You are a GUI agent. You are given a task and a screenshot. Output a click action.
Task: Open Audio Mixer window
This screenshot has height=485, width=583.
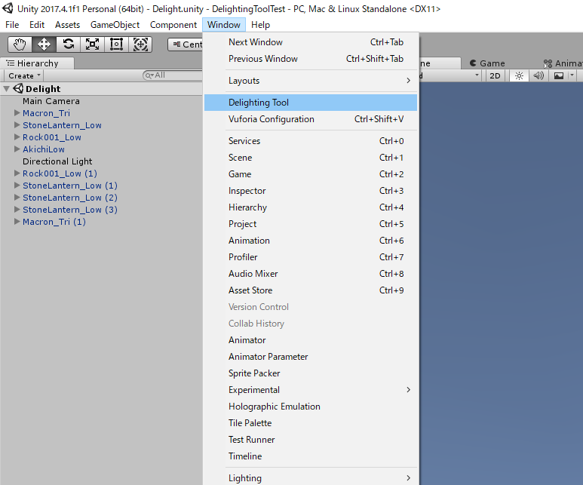[311, 274]
